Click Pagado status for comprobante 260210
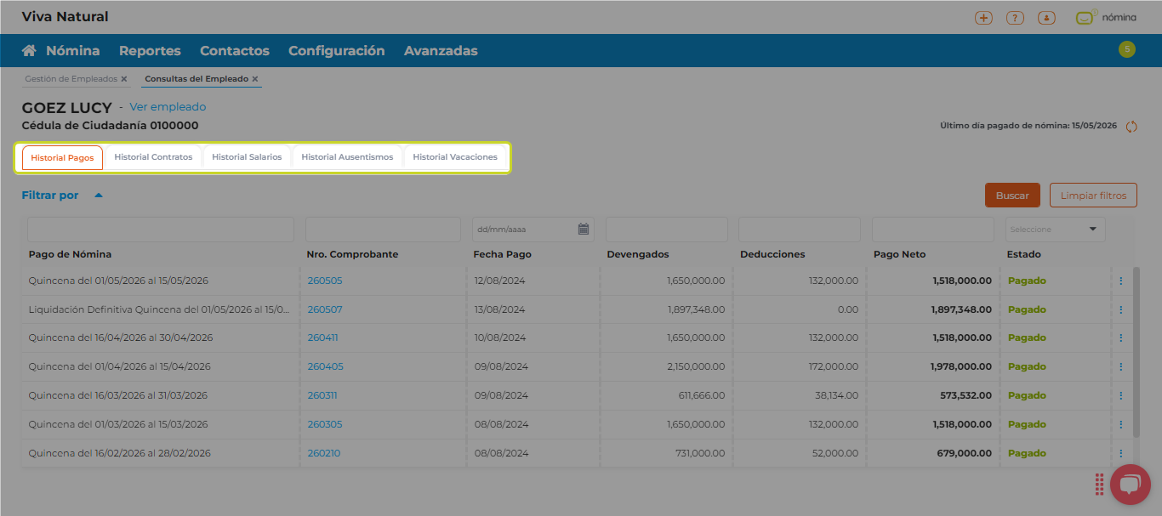 point(1027,453)
